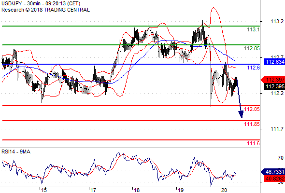Select the black 112.395 price tag
Screen dimensions: 285x193
(274, 86)
